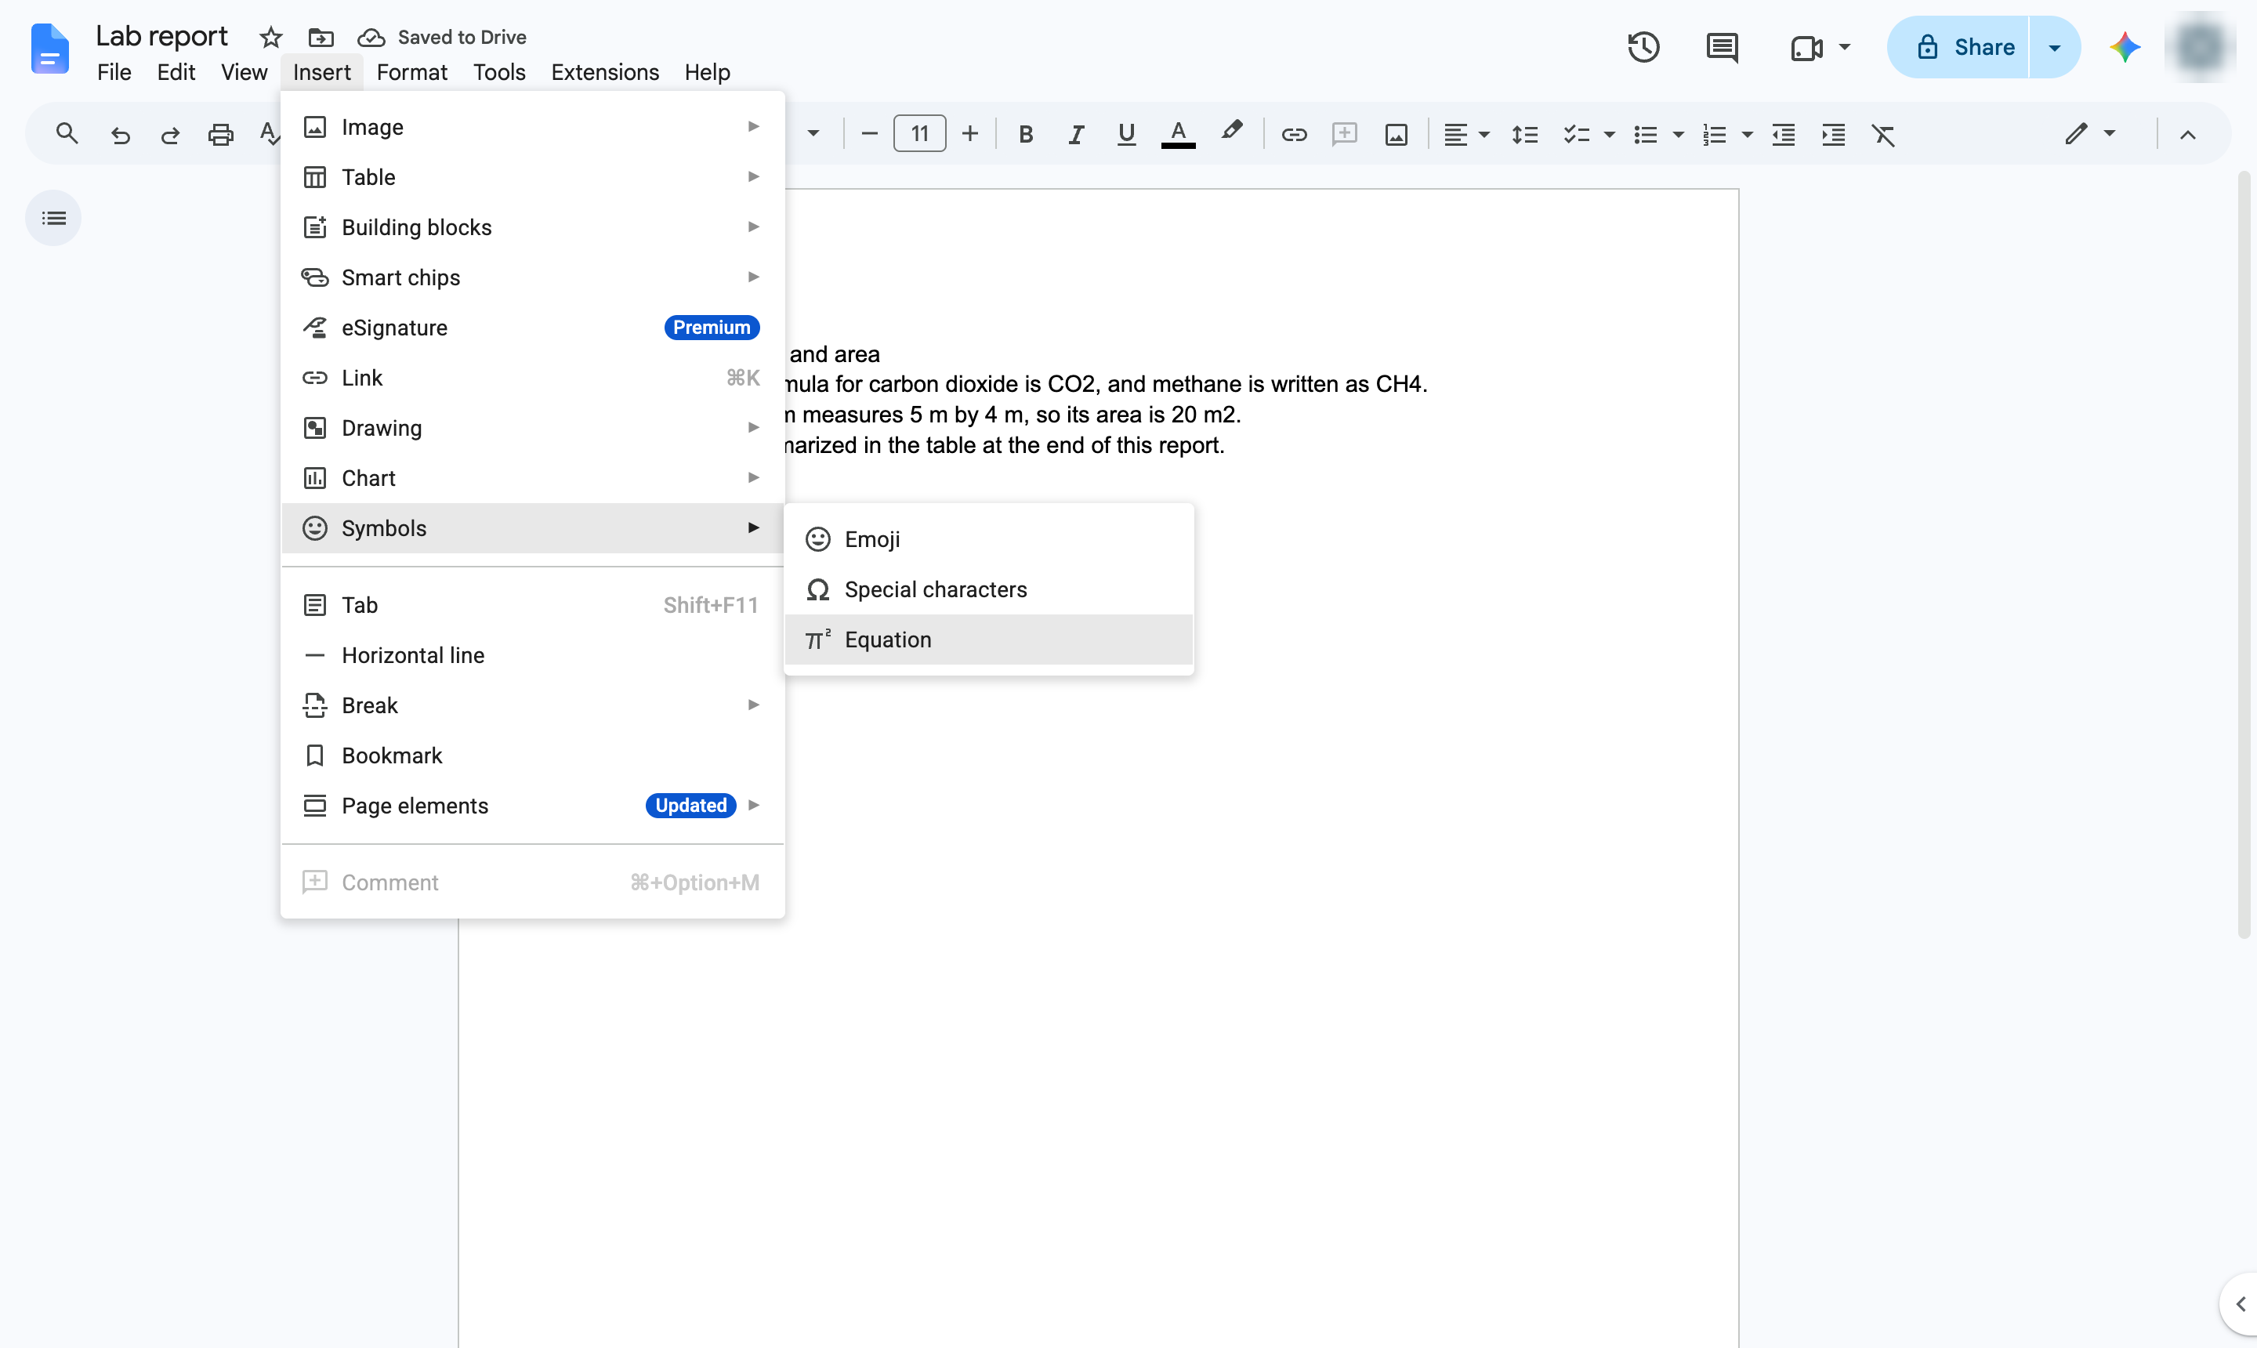2257x1348 pixels.
Task: Toggle underline formatting
Action: pyautogui.click(x=1126, y=135)
